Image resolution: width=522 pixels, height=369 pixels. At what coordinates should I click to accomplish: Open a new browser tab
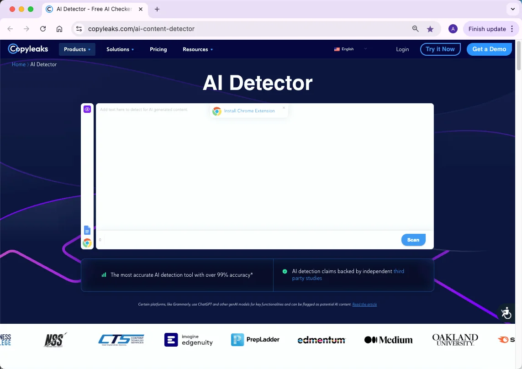coord(157,9)
